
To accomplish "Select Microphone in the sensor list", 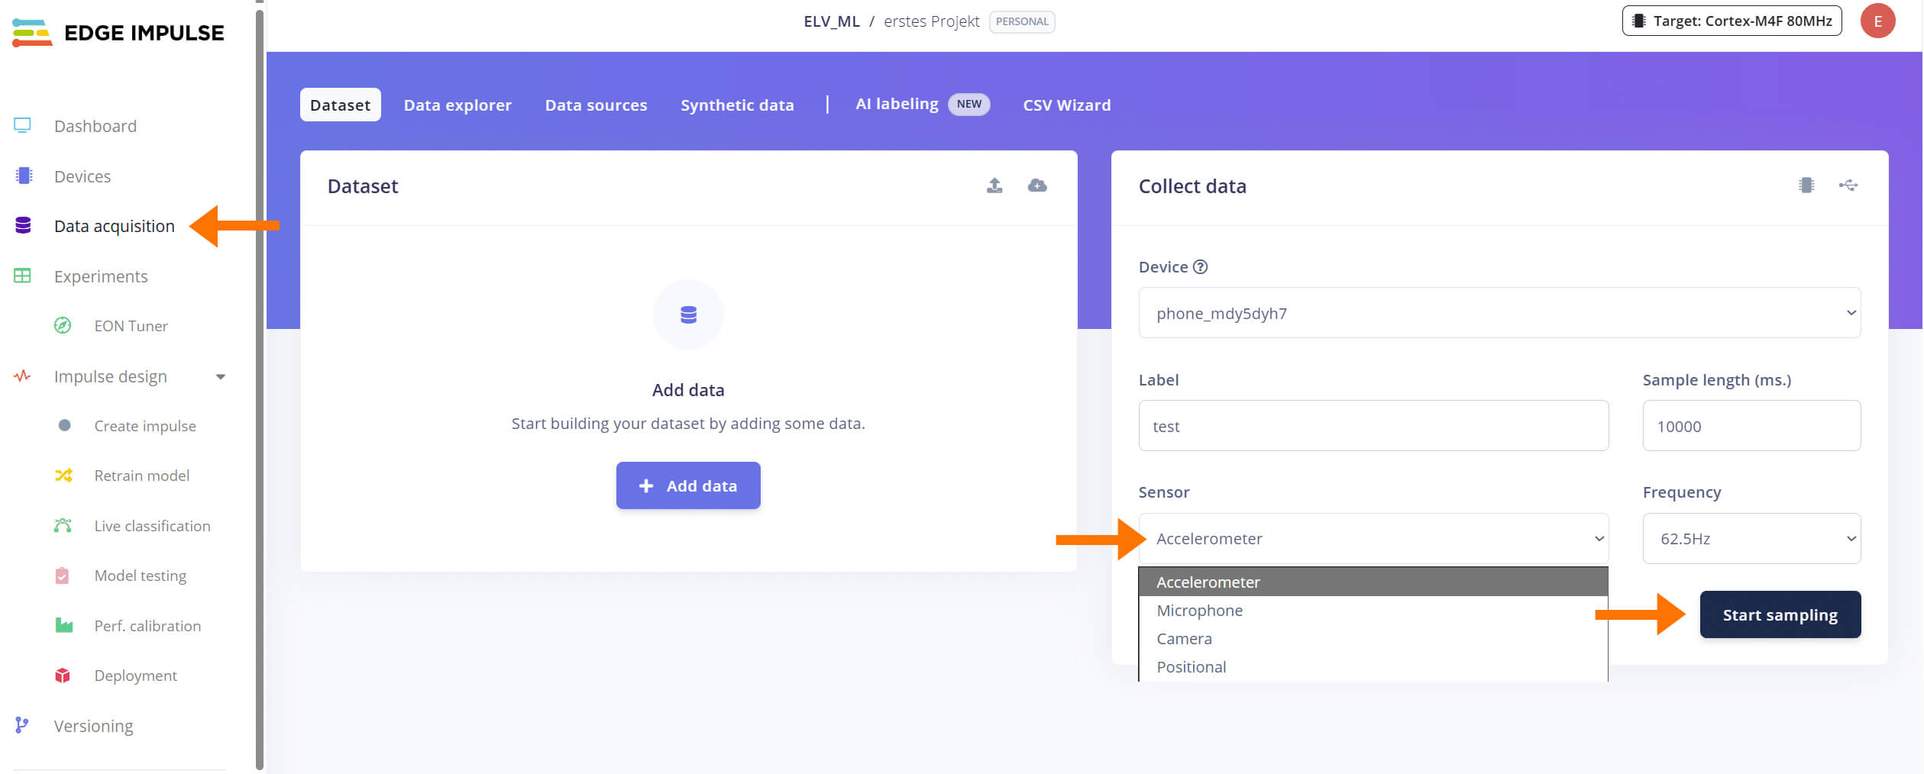I will pos(1373,610).
